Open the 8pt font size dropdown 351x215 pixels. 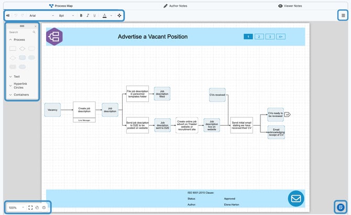[x=66, y=16]
